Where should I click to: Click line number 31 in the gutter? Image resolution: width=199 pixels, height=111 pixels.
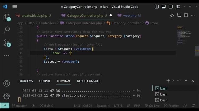tap(21, 53)
